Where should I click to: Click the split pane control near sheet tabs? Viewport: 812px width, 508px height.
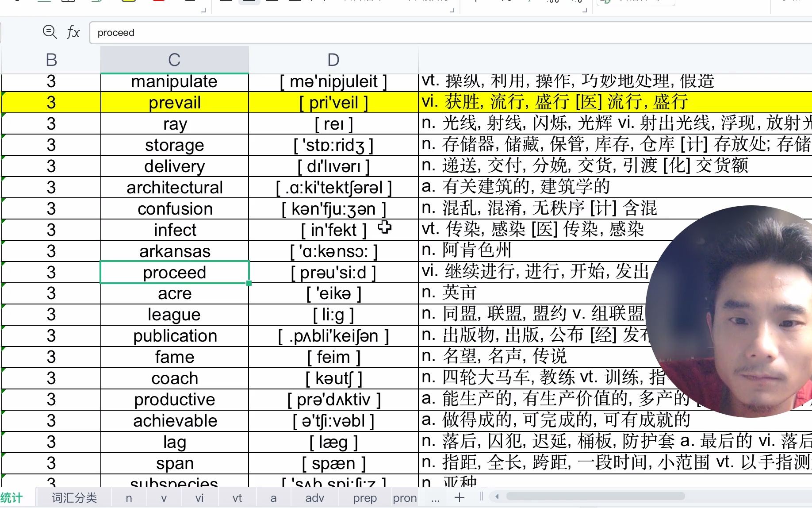(481, 496)
